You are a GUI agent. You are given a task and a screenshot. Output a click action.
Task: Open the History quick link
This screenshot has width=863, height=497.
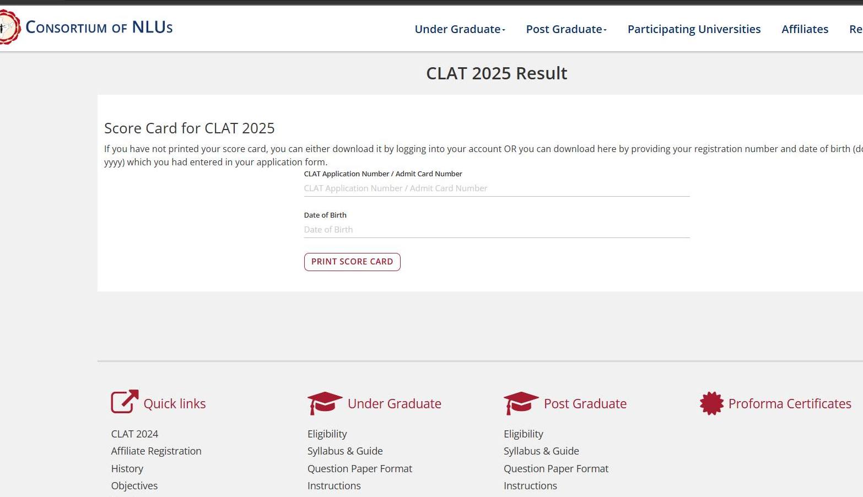click(x=127, y=469)
